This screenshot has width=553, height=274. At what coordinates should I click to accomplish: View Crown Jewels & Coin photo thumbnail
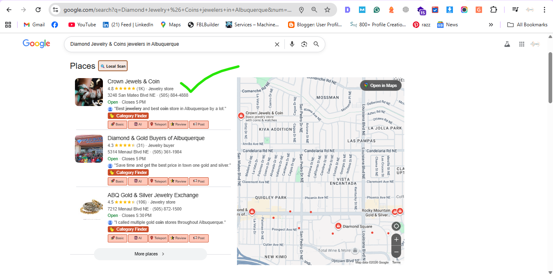89,92
